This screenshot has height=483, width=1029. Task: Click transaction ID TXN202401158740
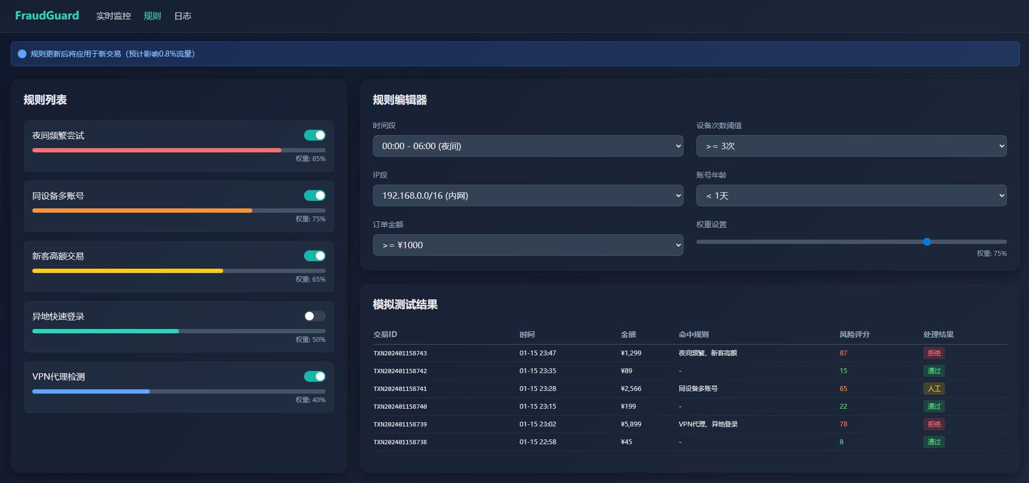(x=400, y=407)
